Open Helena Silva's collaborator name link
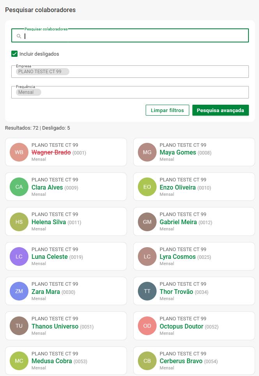 click(49, 222)
